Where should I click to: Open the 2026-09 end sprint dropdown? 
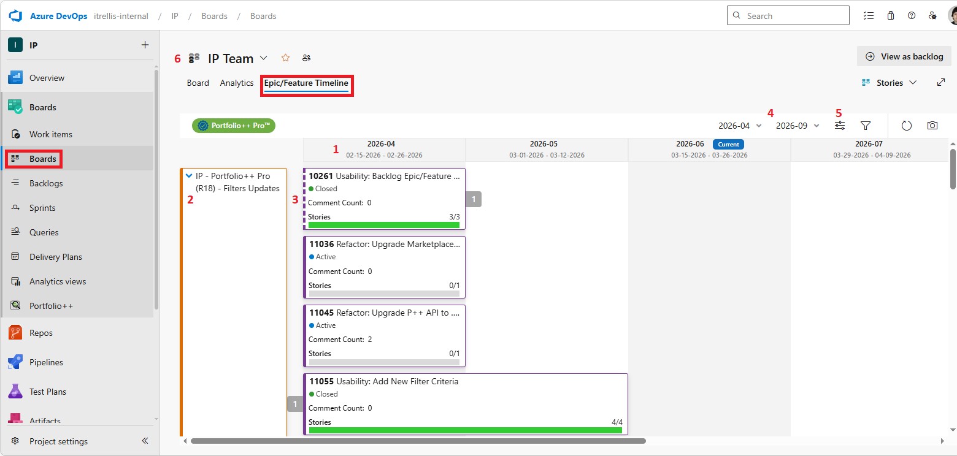797,126
